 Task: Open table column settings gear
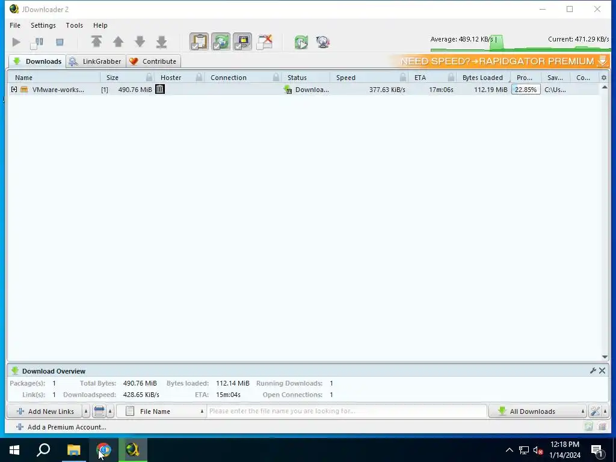pyautogui.click(x=604, y=78)
